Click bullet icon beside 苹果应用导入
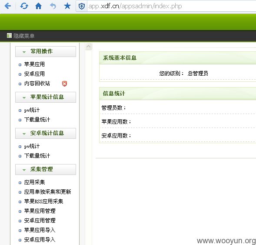This screenshot has height=245, width=256. pyautogui.click(x=20, y=231)
